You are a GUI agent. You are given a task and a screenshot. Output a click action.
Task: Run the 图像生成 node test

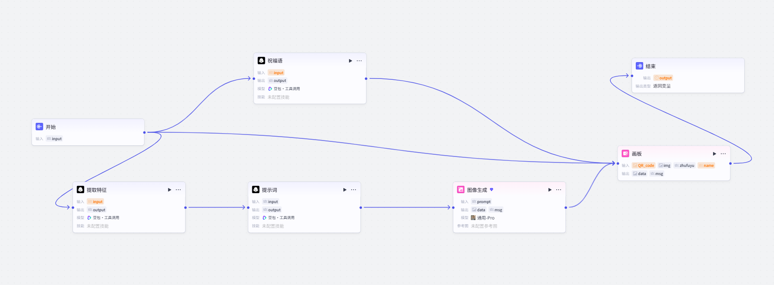pyautogui.click(x=550, y=190)
